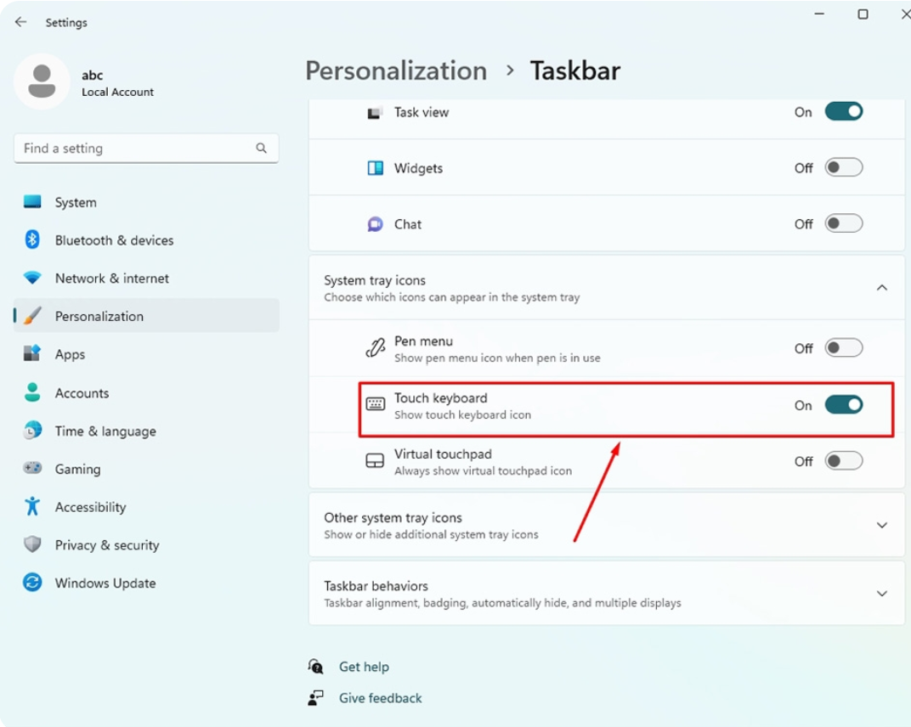
Task: Click the search magnifier icon
Action: coord(261,148)
